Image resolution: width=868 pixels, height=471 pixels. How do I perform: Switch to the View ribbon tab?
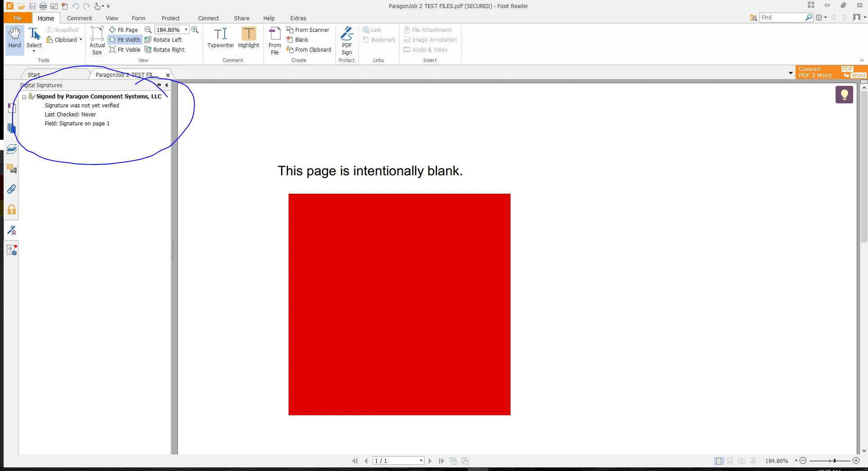click(x=112, y=18)
